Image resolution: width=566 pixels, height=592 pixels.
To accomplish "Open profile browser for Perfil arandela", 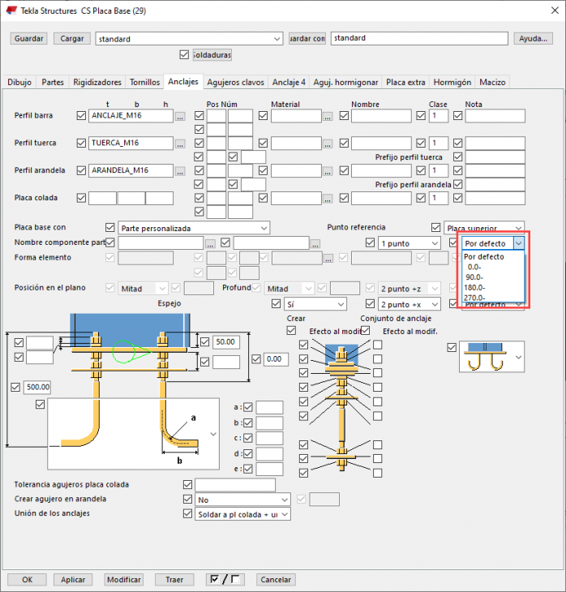I will tap(180, 171).
